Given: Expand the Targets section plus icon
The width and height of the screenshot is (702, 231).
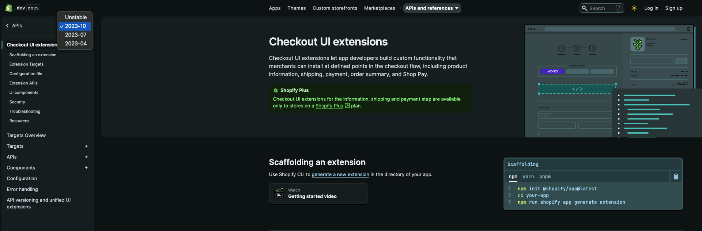Looking at the screenshot, I should pyautogui.click(x=86, y=146).
